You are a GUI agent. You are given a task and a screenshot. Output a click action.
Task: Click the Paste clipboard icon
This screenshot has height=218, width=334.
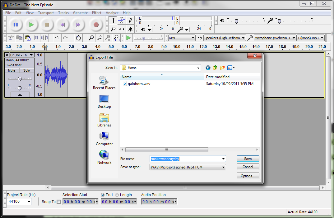coord(28,38)
